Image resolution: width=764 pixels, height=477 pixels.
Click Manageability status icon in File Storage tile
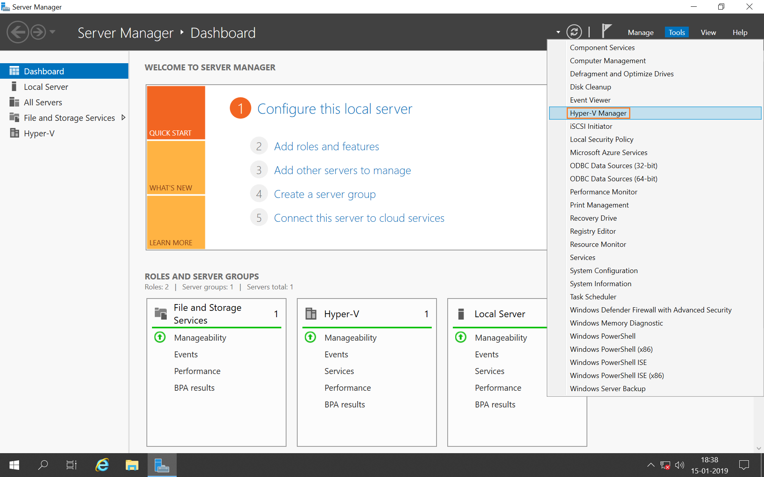[160, 337]
